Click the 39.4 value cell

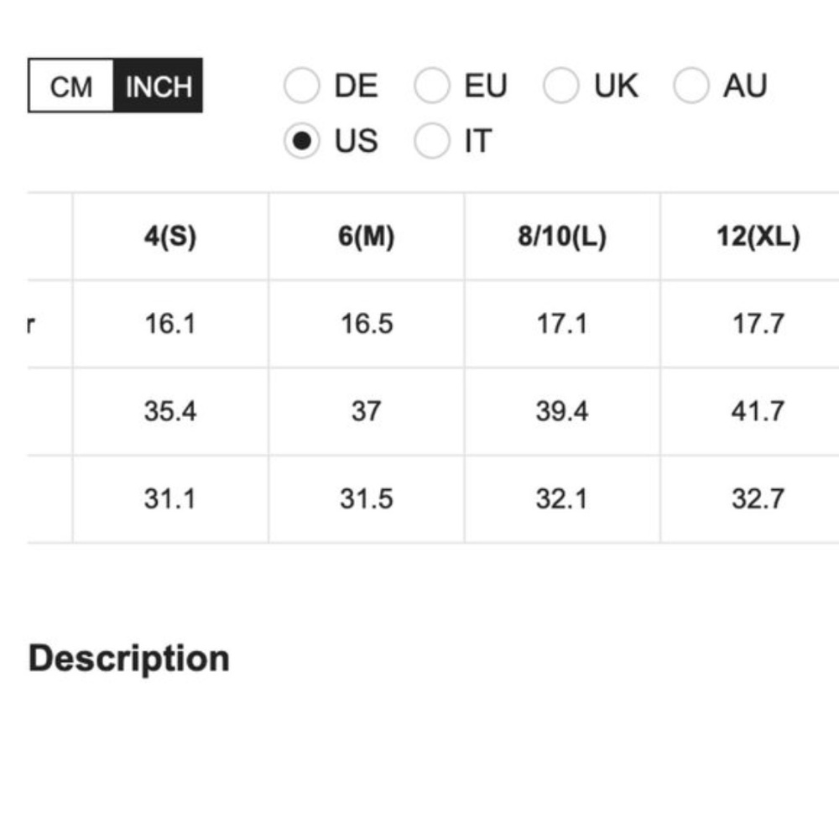(562, 411)
